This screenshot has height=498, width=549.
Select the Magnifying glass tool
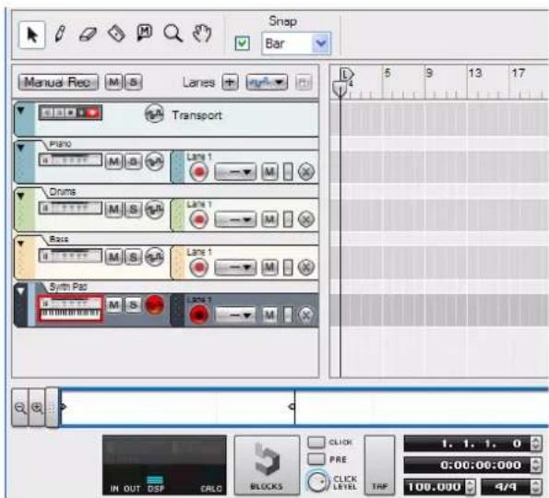coord(173,33)
